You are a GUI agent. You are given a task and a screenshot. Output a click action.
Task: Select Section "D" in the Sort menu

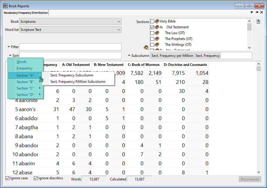pyautogui.click(x=26, y=95)
